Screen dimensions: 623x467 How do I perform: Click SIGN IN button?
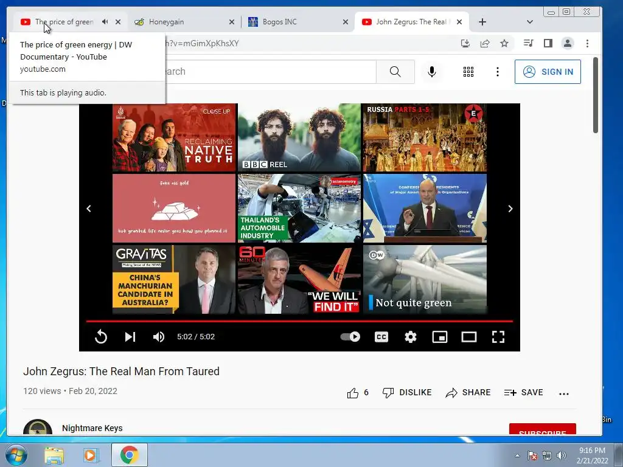548,72
